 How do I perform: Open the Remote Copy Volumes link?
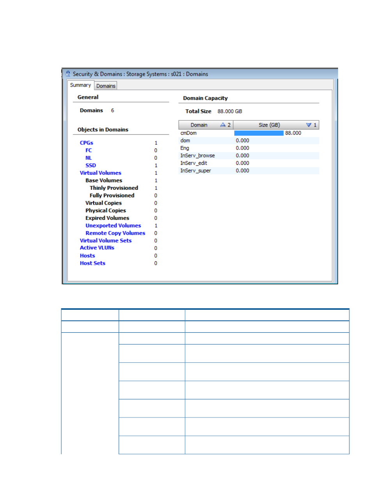tap(115, 233)
